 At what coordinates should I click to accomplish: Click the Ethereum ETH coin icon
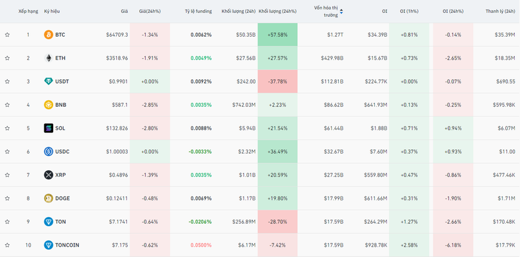click(x=48, y=58)
